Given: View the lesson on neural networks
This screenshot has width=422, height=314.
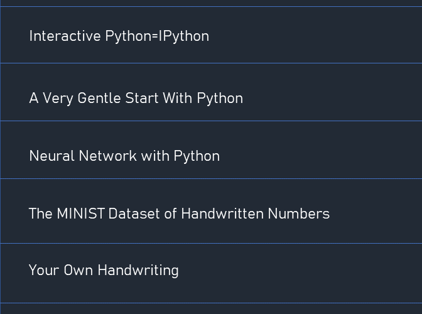Looking at the screenshot, I should coord(124,156).
